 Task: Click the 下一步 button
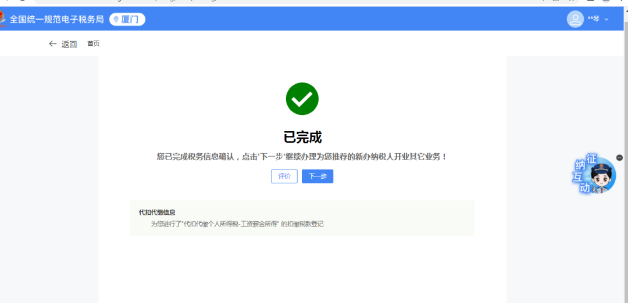point(317,176)
